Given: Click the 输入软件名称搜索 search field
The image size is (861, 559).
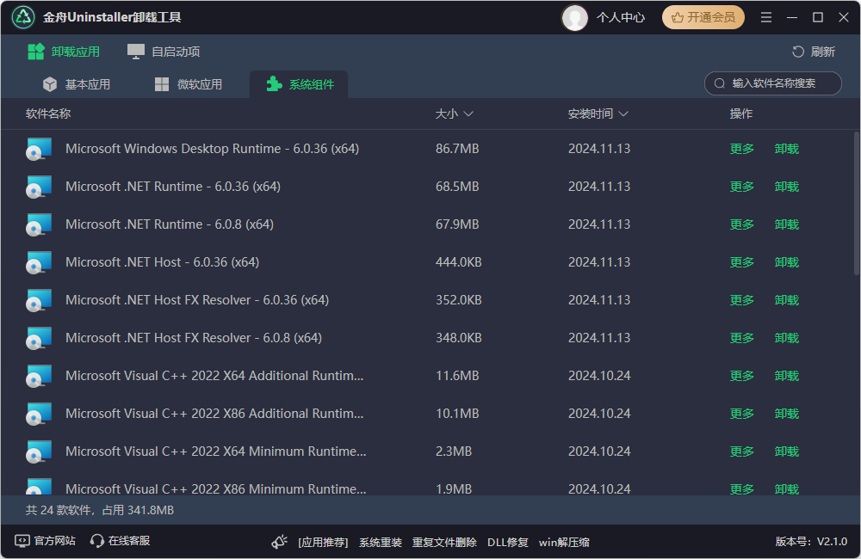Looking at the screenshot, I should click(773, 83).
